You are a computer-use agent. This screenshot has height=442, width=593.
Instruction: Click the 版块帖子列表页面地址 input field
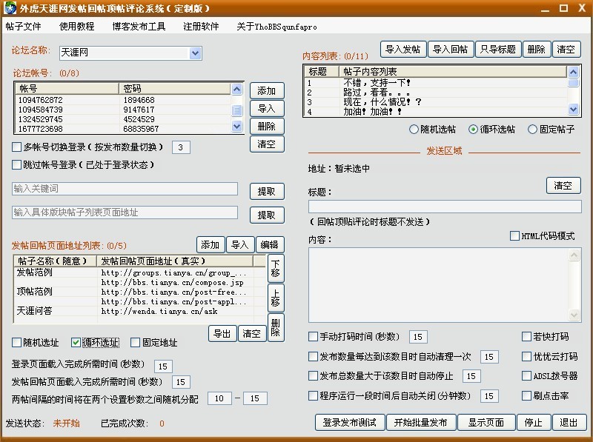tap(125, 212)
